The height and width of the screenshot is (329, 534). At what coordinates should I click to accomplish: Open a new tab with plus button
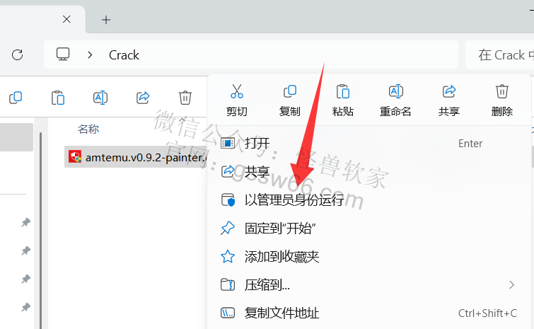click(x=106, y=20)
